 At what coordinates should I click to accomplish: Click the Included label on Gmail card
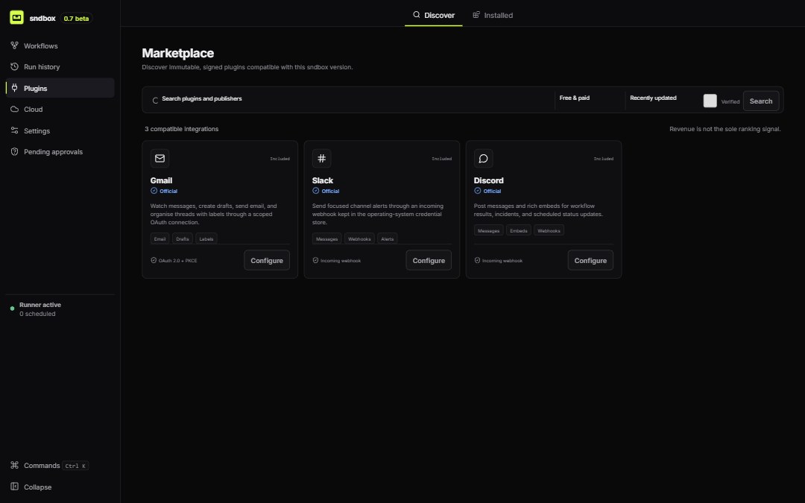(x=280, y=159)
